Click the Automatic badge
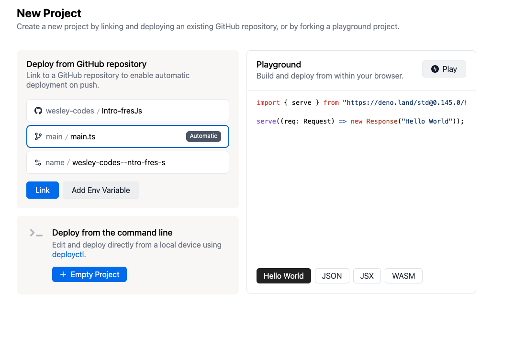 [203, 136]
